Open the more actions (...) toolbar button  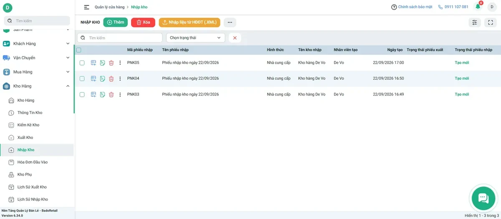tap(230, 23)
